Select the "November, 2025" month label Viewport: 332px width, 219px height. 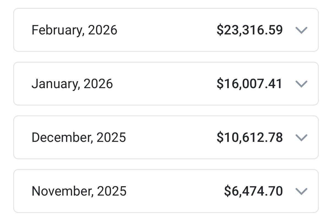[x=79, y=191]
